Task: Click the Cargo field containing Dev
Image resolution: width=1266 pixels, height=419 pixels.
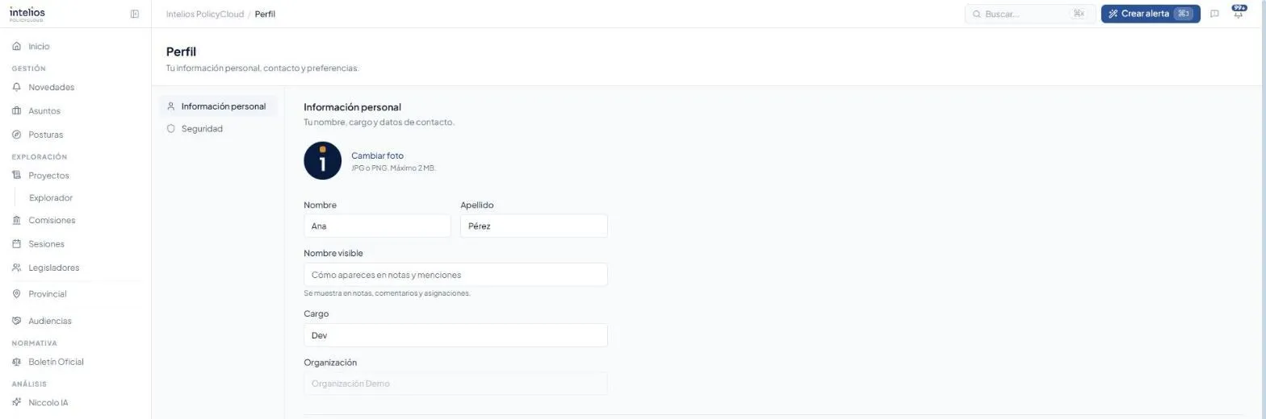Action: (x=455, y=335)
